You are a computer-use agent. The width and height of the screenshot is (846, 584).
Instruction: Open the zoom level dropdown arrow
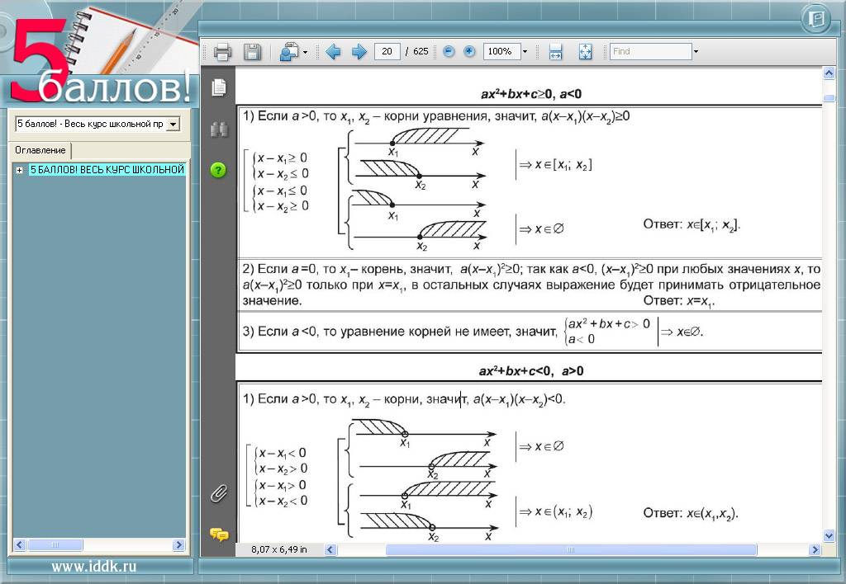tap(525, 52)
